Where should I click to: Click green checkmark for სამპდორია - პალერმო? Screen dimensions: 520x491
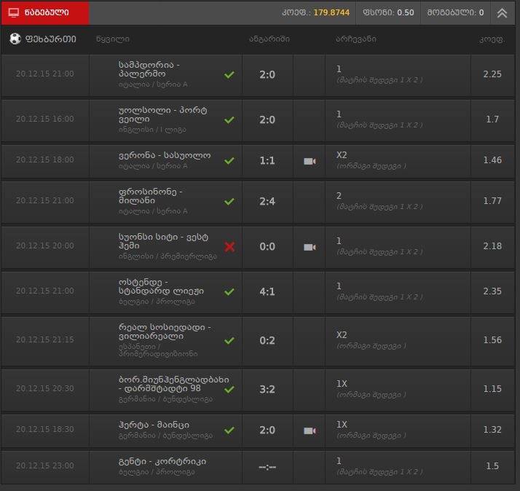coord(229,74)
